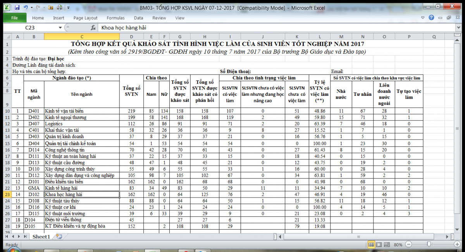Viewport: 465px width, 252px height.
Task: Go to the previous sheet tab arrow
Action: click(x=13, y=237)
